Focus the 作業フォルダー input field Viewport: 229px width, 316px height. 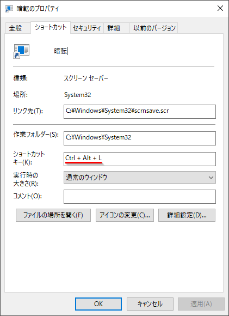(140, 138)
